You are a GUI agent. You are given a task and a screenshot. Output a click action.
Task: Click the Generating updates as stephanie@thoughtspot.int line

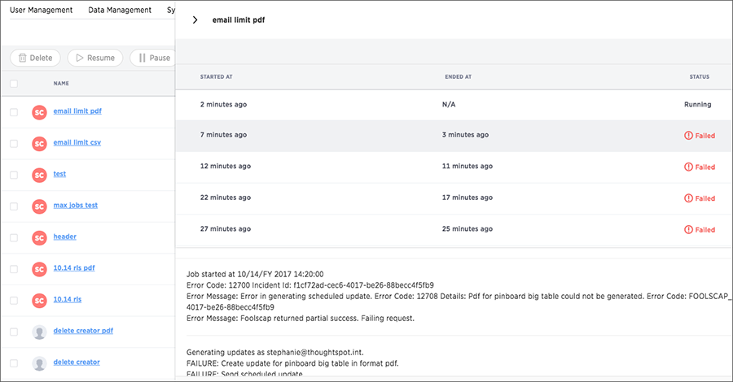pyautogui.click(x=275, y=353)
